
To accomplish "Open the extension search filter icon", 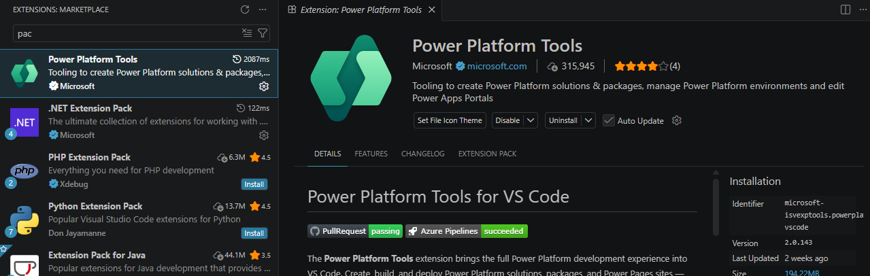I will 263,33.
